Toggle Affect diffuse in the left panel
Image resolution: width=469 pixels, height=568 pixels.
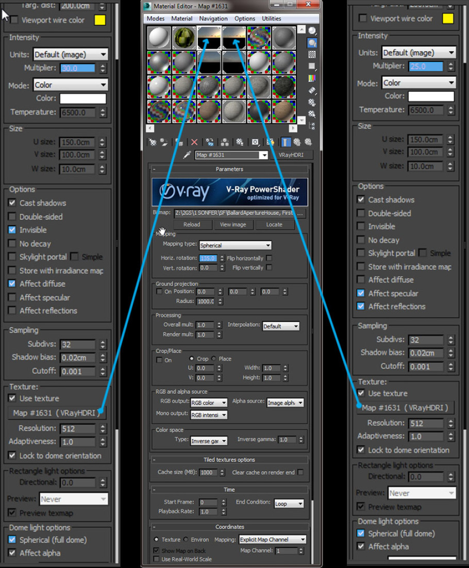(12, 283)
